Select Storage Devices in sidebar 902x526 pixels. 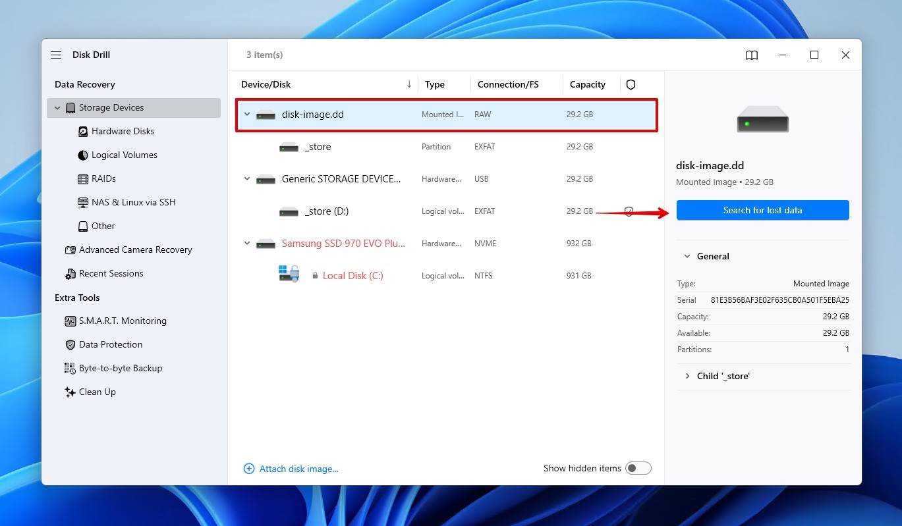click(134, 108)
